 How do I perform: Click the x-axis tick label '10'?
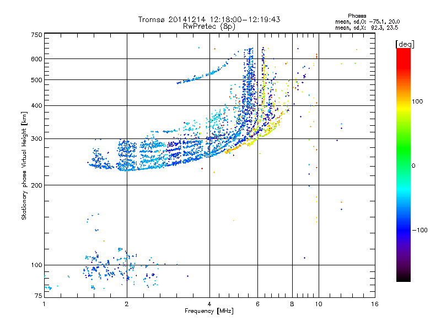point(319,304)
